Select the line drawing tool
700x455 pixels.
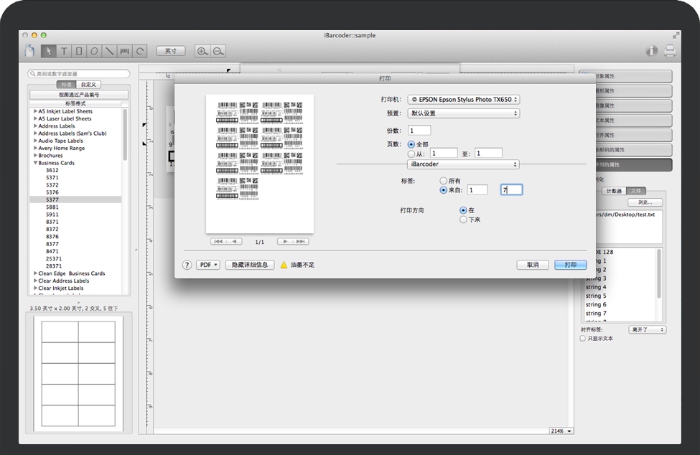pyautogui.click(x=109, y=51)
